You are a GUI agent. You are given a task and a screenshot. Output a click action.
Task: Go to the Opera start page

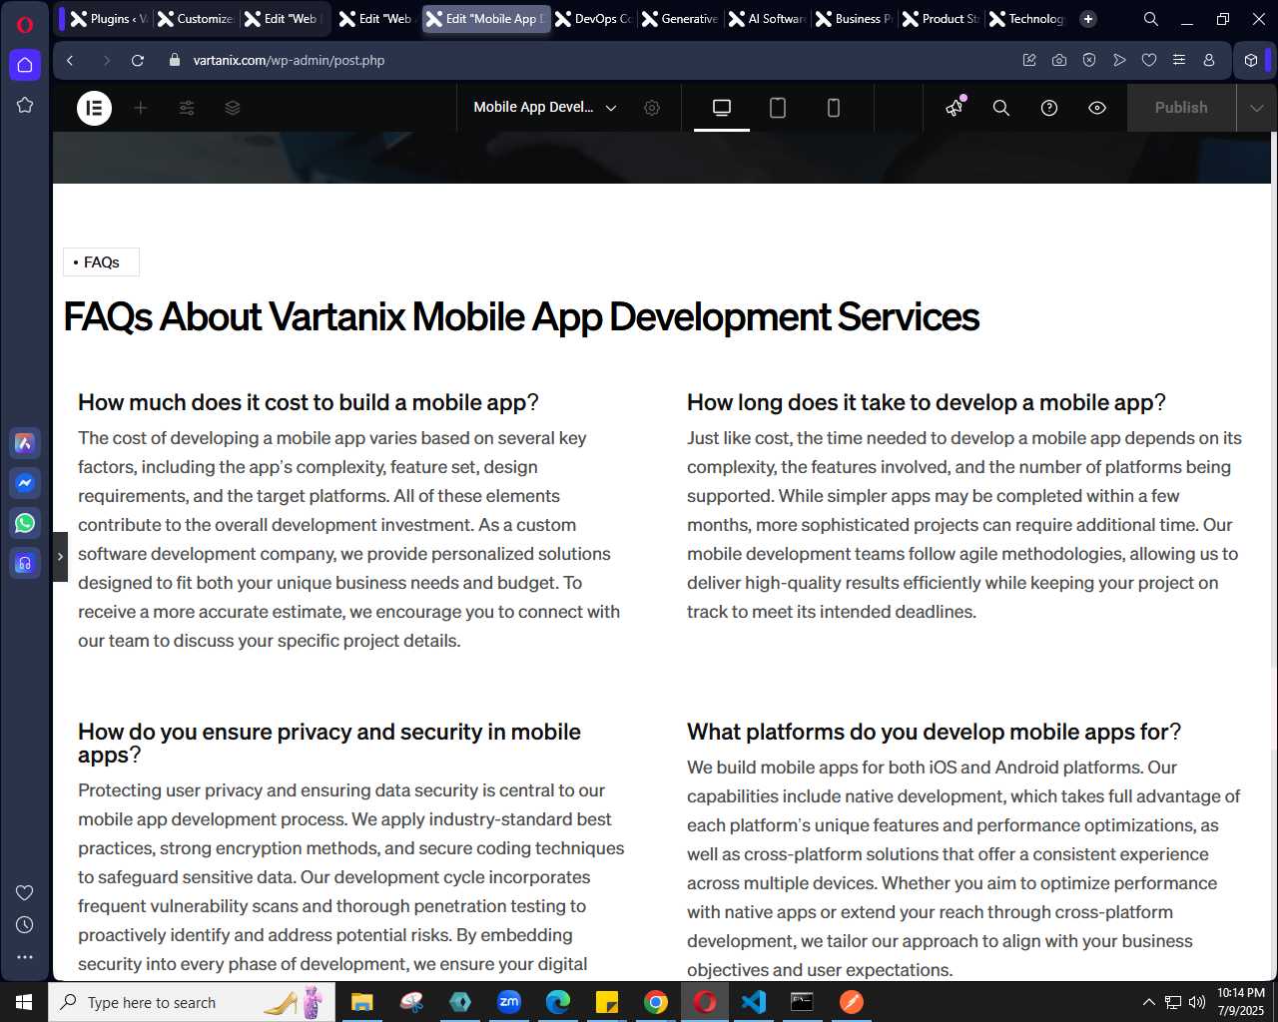(x=25, y=65)
